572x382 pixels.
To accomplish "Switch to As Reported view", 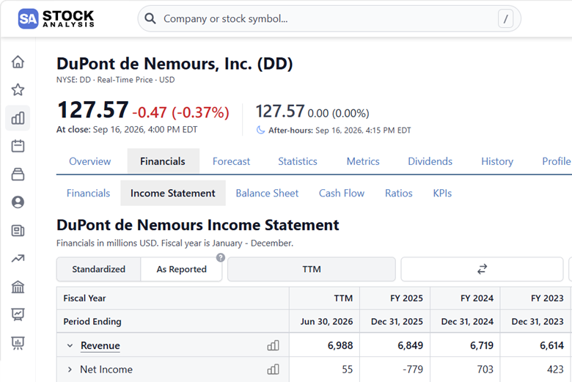I will coord(181,269).
